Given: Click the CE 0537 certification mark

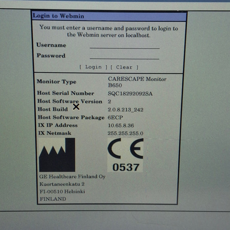Looking at the screenshot, I should (126, 155).
